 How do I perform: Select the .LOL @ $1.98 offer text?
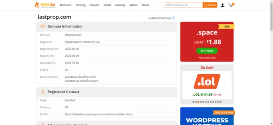pyautogui.click(x=202, y=95)
